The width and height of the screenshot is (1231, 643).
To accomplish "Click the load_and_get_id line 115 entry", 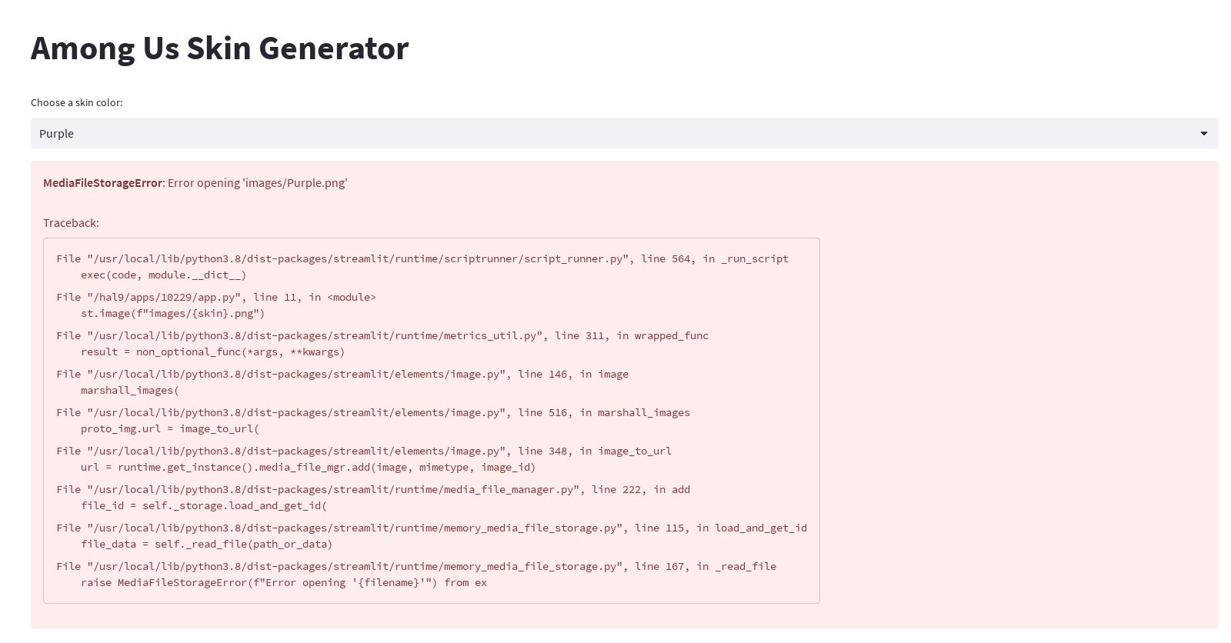I will [431, 528].
